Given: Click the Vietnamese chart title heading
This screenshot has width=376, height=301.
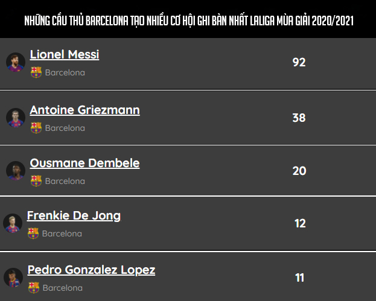Looking at the screenshot, I should coord(188,21).
